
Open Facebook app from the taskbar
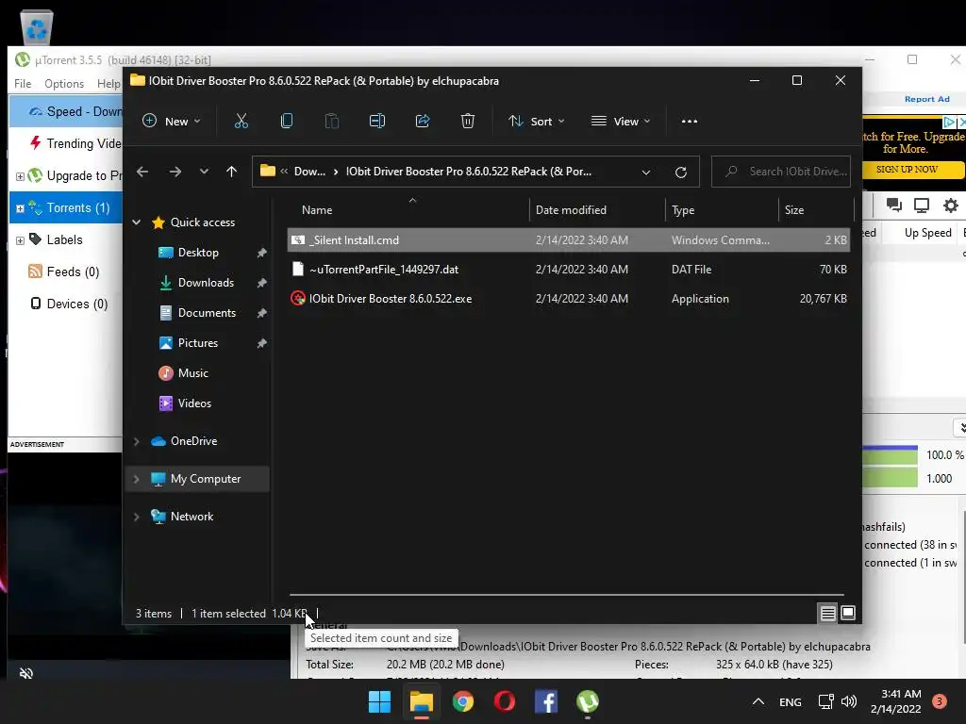click(x=546, y=701)
